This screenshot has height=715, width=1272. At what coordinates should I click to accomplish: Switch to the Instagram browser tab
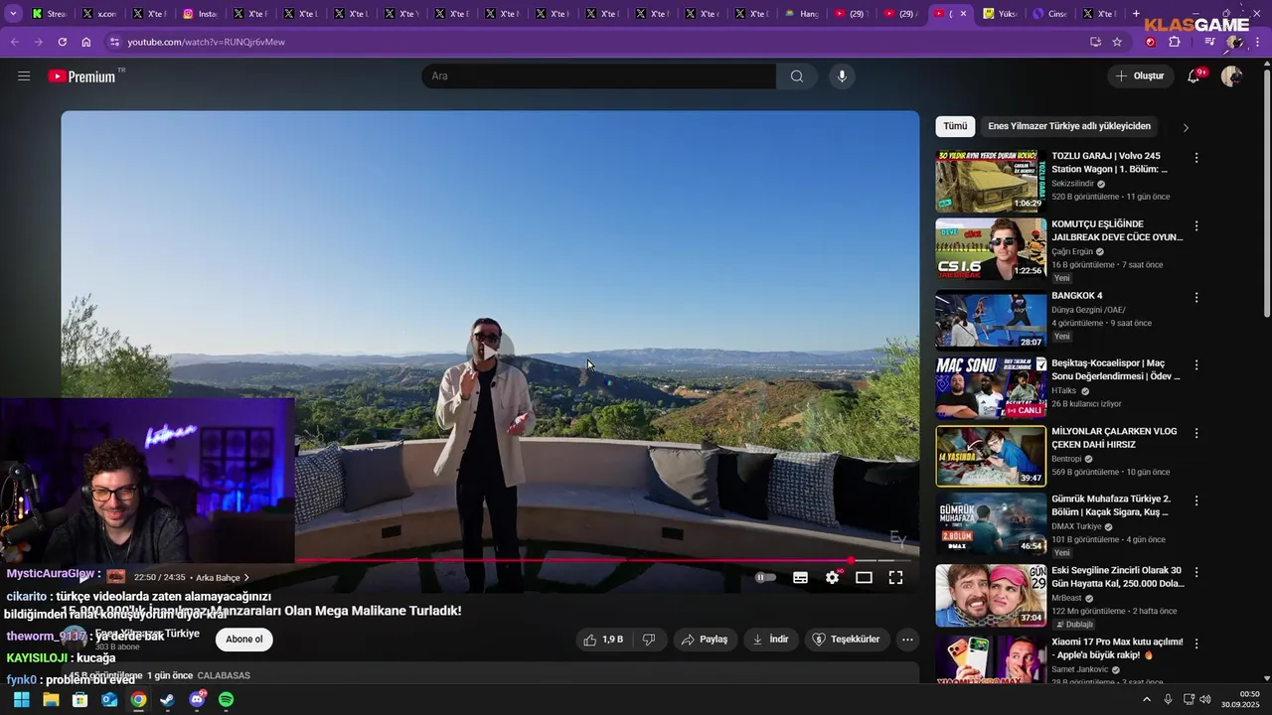[200, 14]
